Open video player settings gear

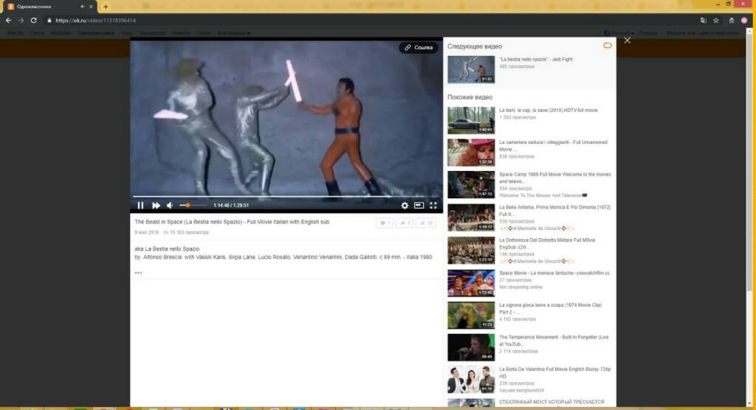pos(405,206)
